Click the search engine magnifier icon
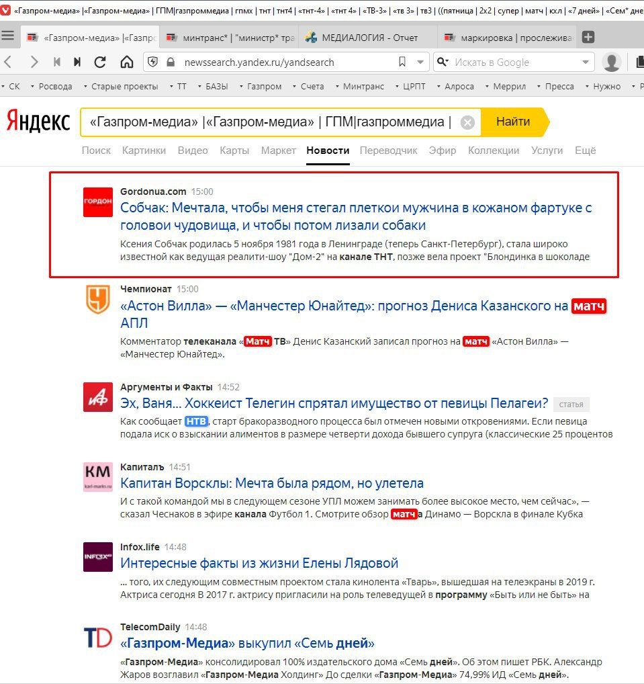The image size is (644, 684). (x=443, y=62)
